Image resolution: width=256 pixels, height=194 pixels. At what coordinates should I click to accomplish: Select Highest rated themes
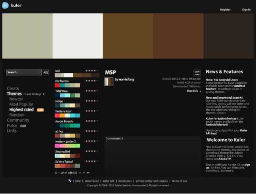tap(22, 110)
